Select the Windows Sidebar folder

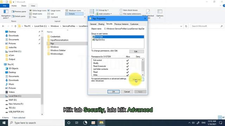point(56,50)
